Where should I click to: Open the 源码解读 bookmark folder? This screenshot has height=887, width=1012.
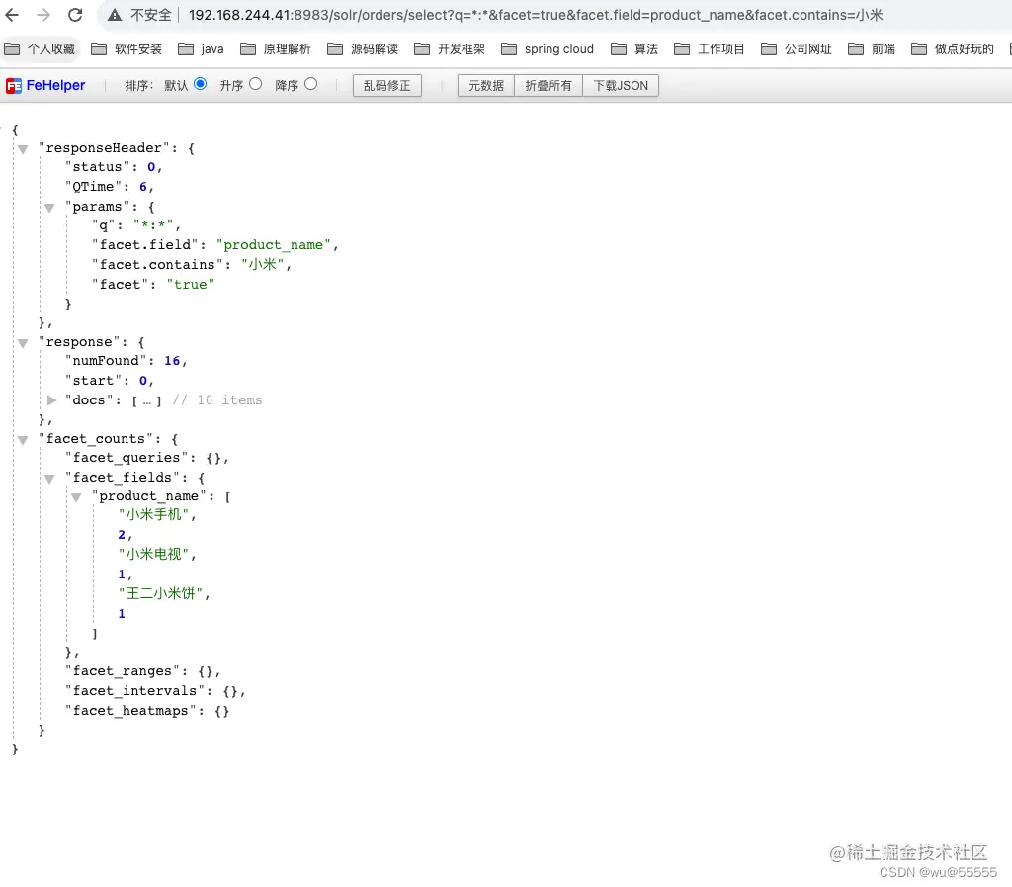coord(363,49)
